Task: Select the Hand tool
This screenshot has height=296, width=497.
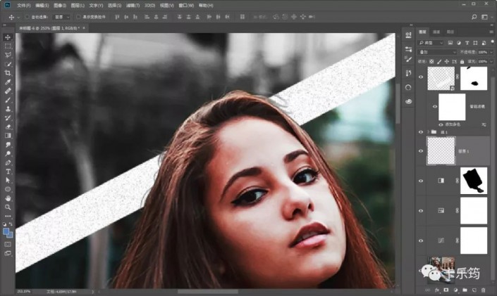Action: [8, 198]
